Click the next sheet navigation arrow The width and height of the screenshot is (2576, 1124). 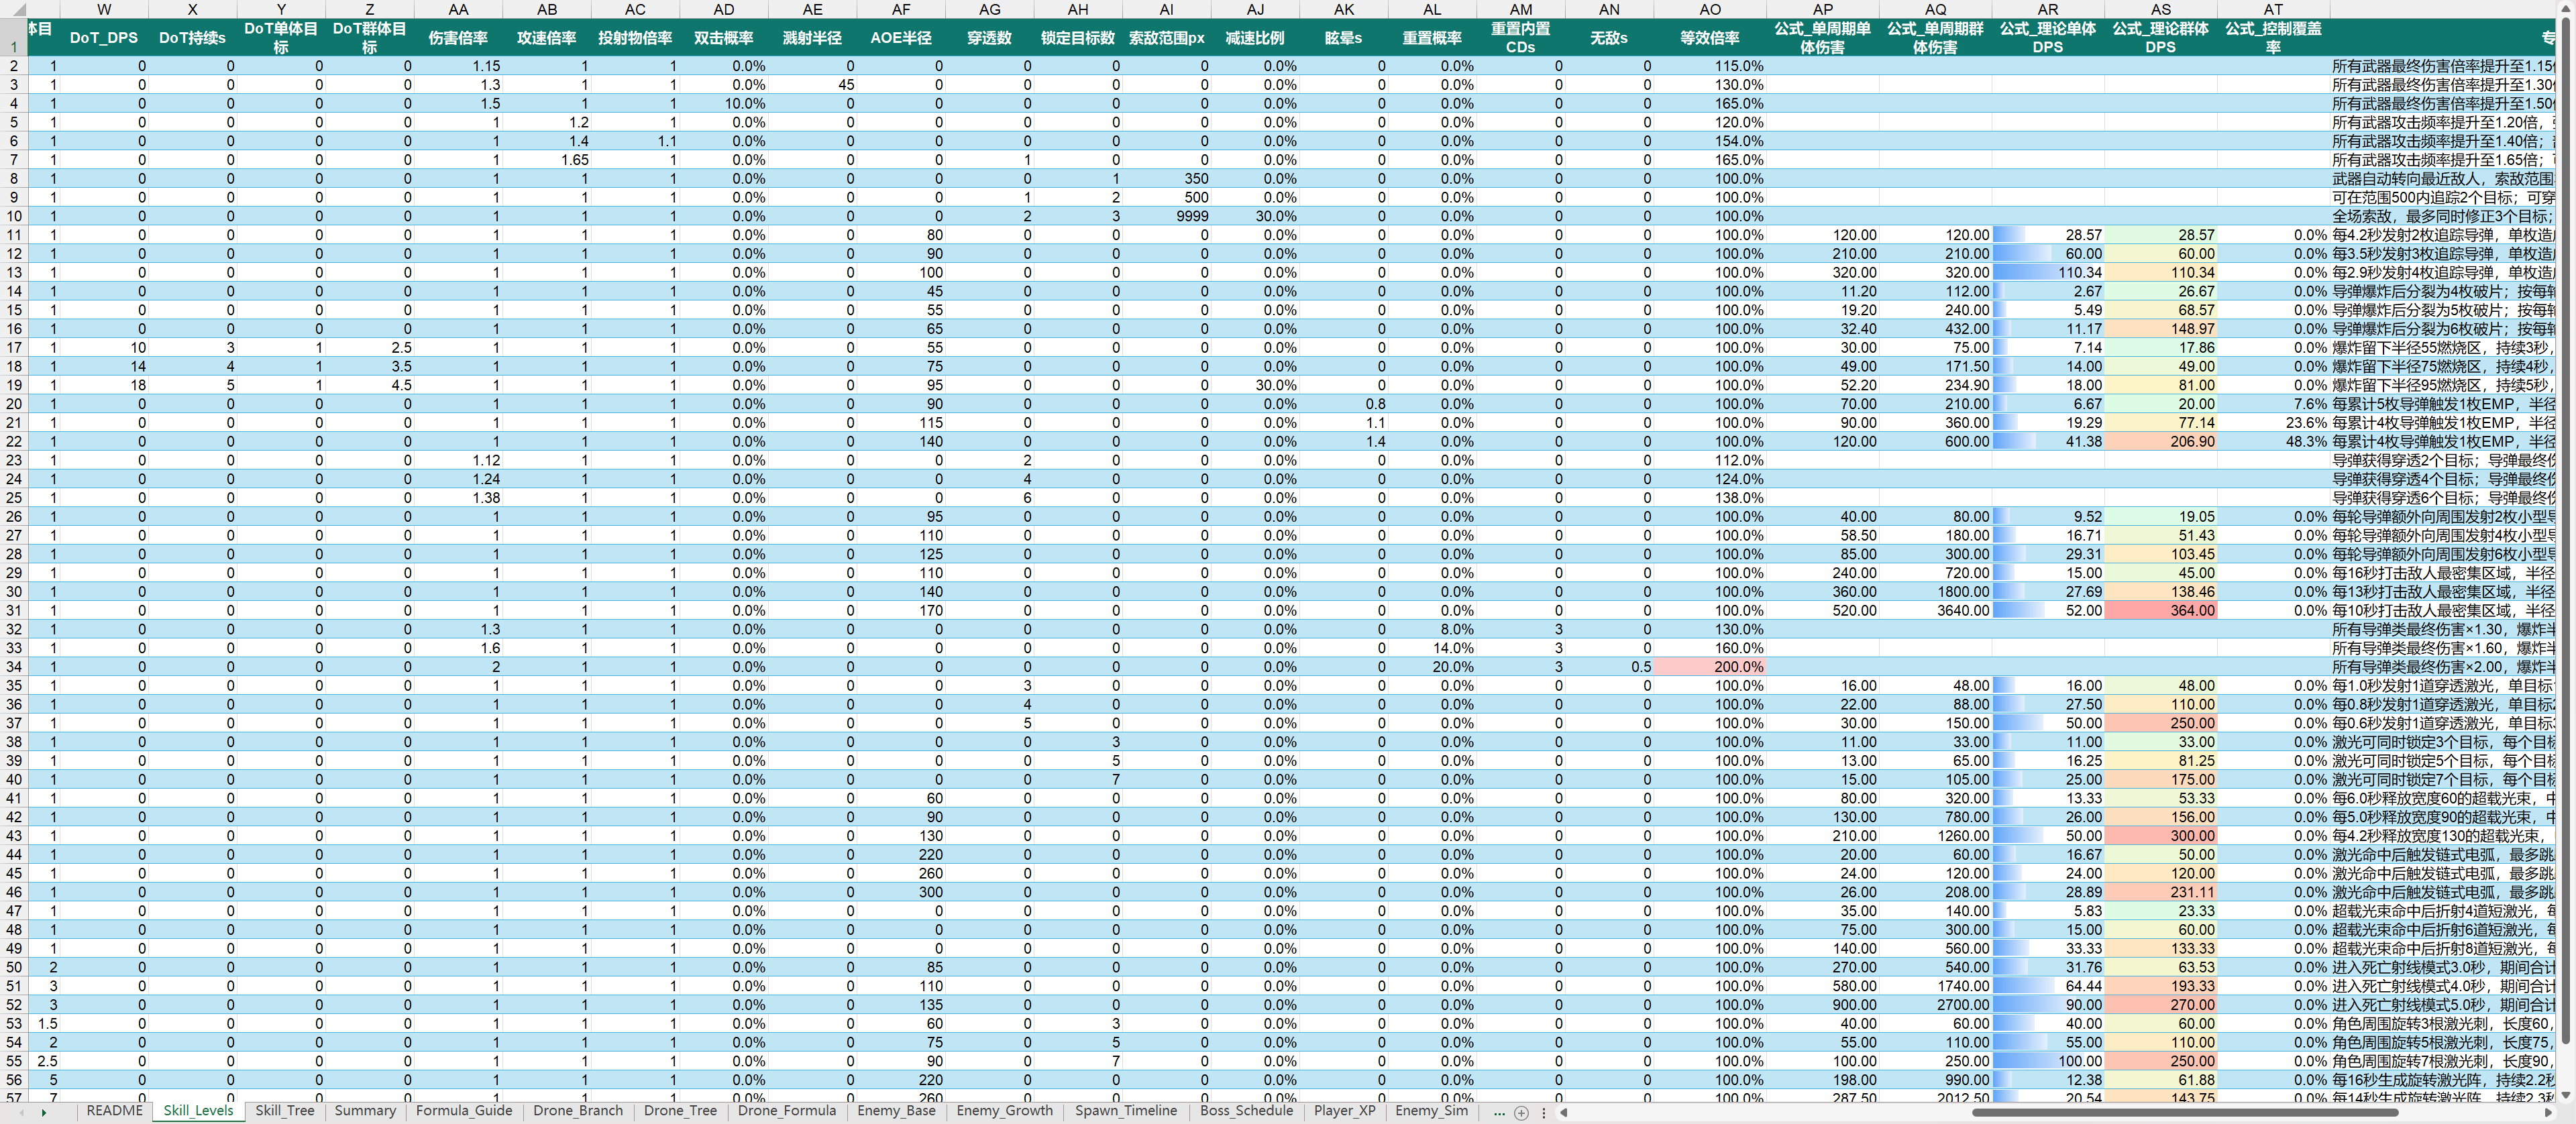pos(44,1112)
